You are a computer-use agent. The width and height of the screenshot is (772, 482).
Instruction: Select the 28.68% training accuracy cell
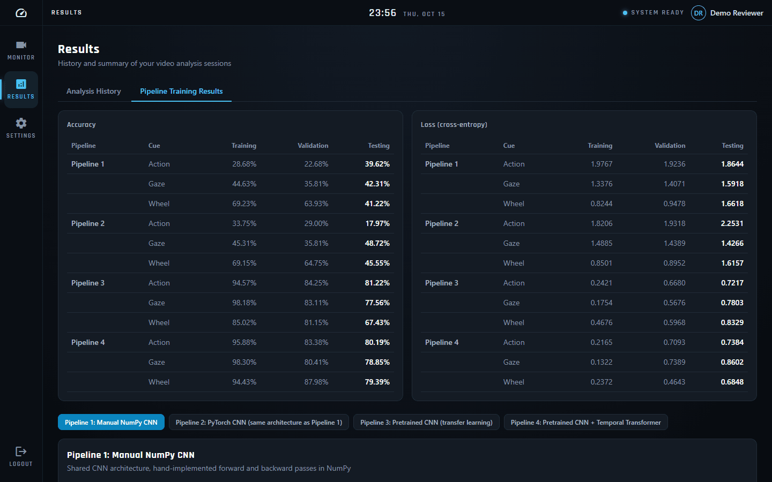(x=244, y=164)
